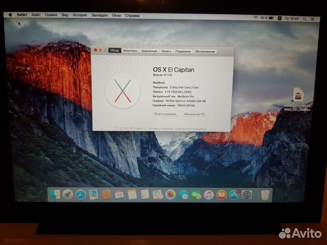Click the NVIDIA GeForce 9400M text
The image size is (327, 245).
coord(186,101)
